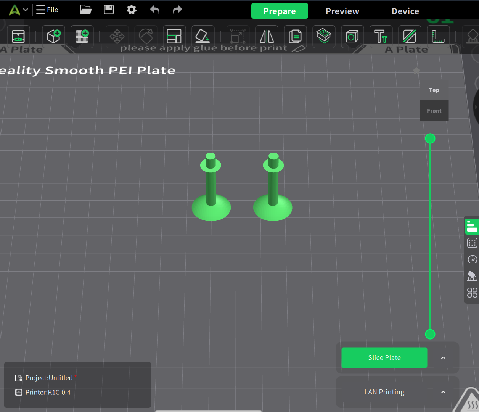Expand the LAN Printing options arrow
This screenshot has height=412, width=479.
(443, 392)
